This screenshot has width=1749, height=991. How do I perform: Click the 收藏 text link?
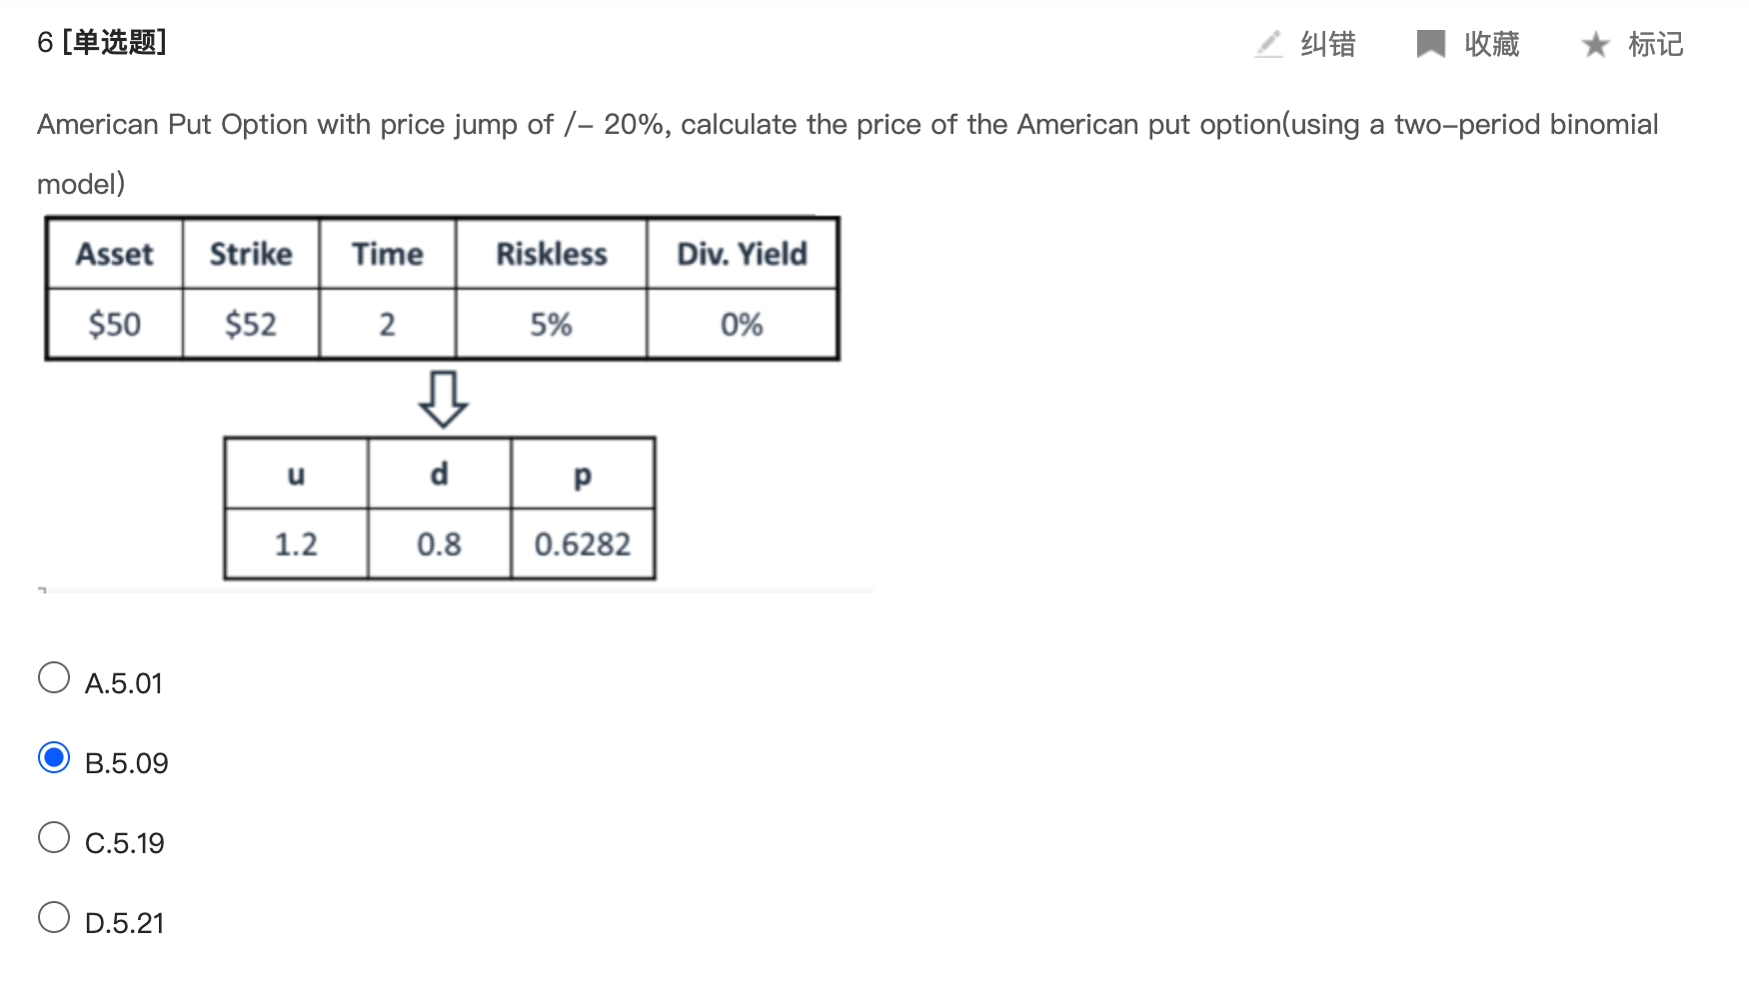(1491, 44)
